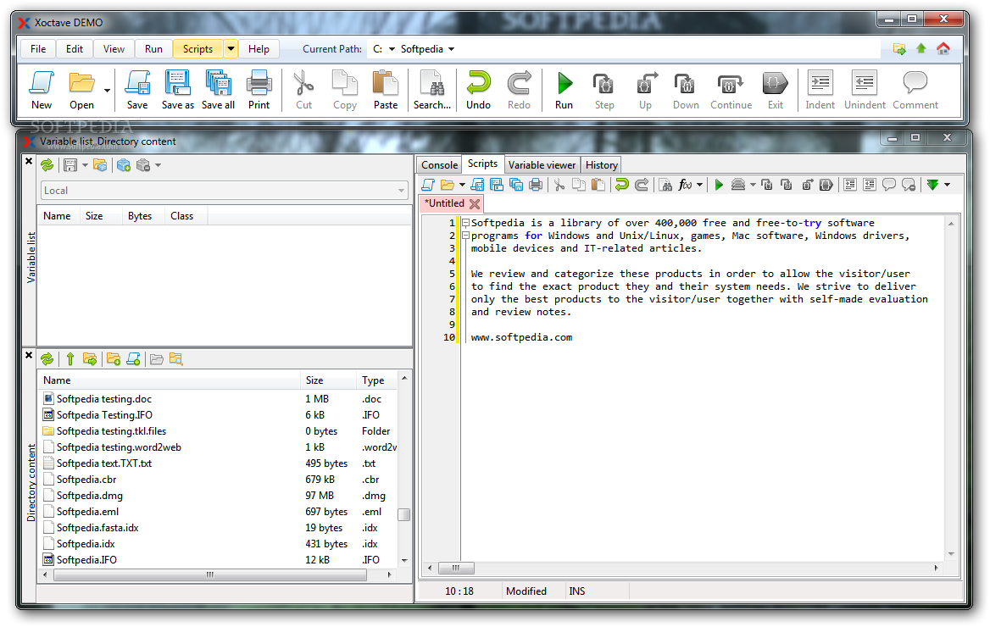Click the Down debug icon in main toolbar

tap(685, 83)
